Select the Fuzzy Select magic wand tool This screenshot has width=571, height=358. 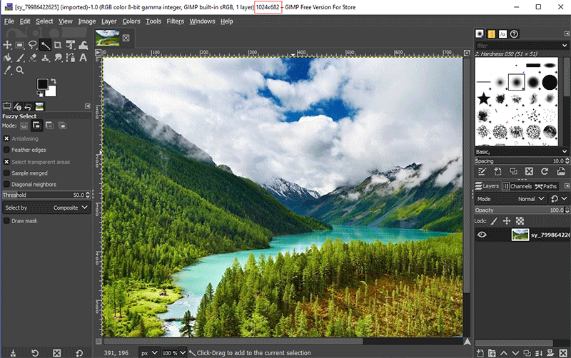[x=46, y=45]
